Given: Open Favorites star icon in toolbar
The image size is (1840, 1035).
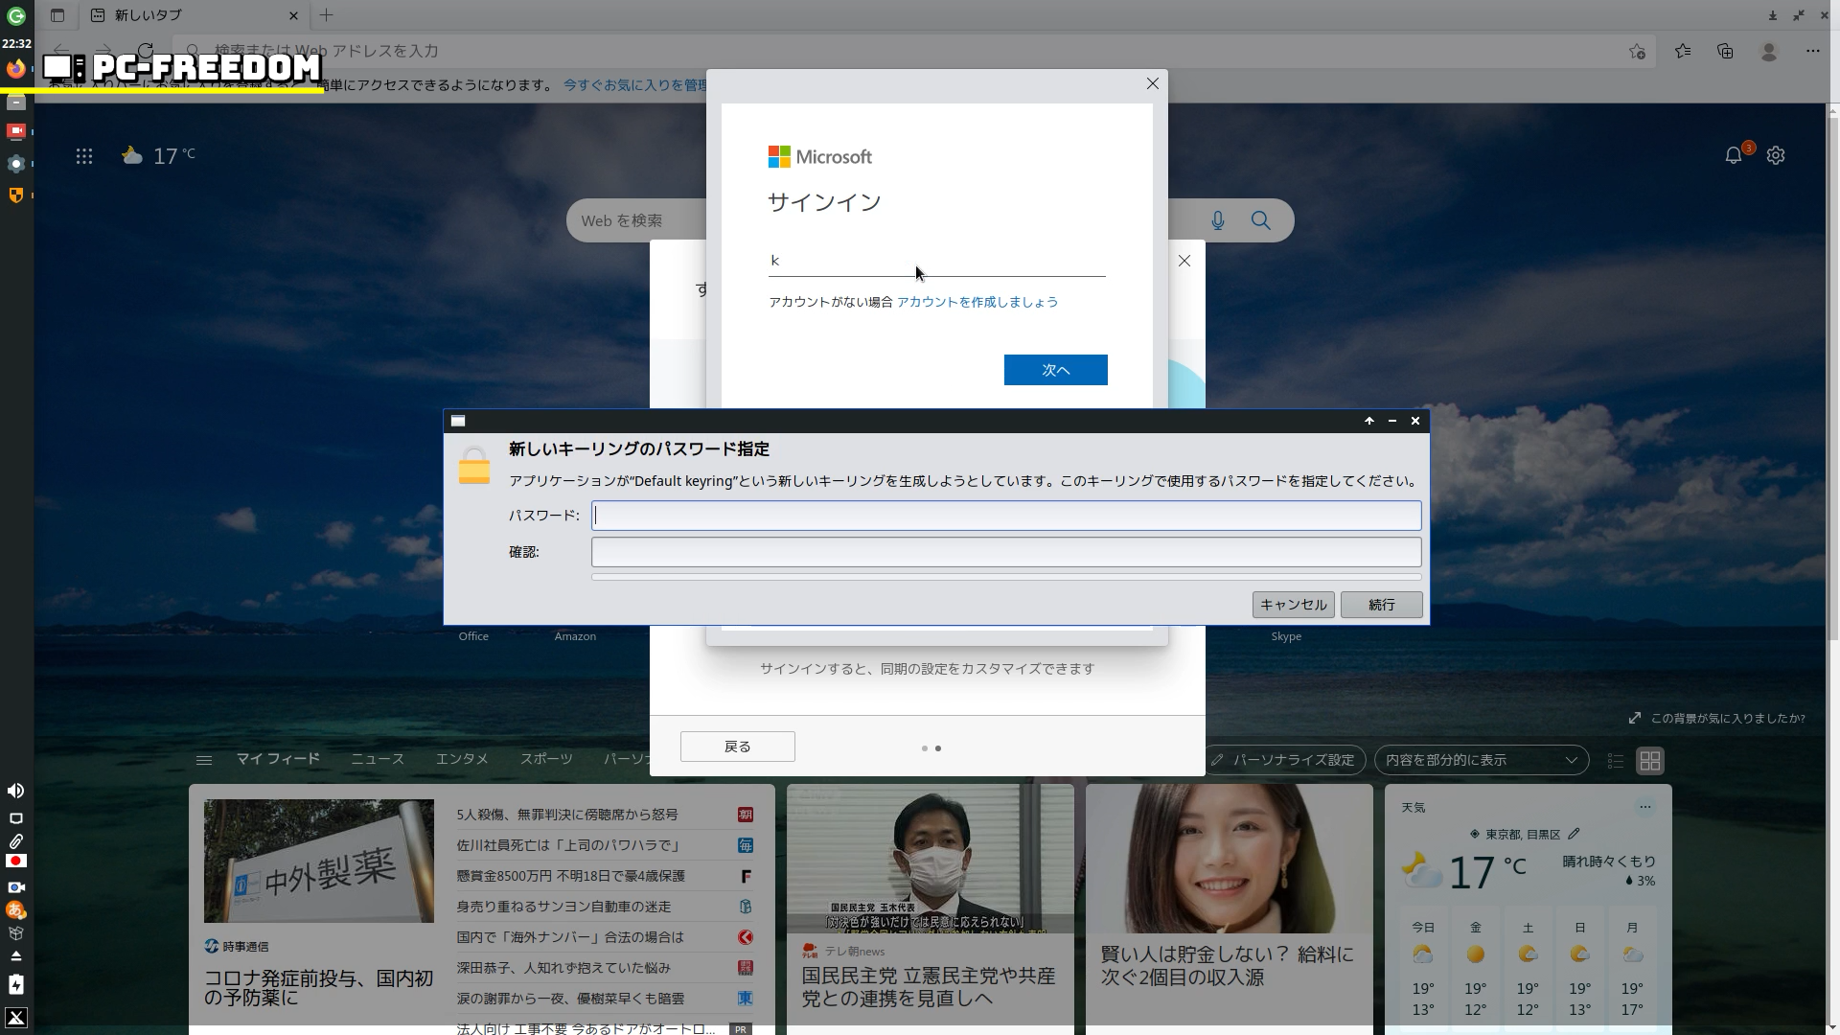Looking at the screenshot, I should click(x=1683, y=52).
